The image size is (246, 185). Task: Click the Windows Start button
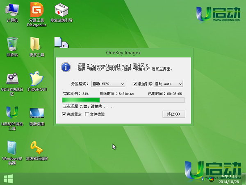8,179
